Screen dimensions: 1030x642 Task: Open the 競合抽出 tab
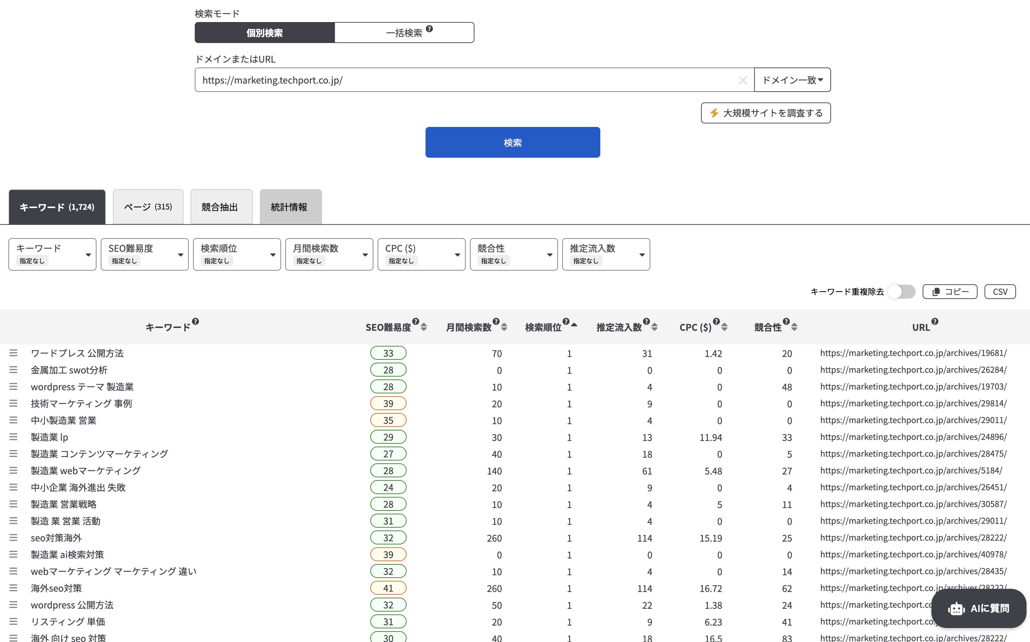coord(221,207)
